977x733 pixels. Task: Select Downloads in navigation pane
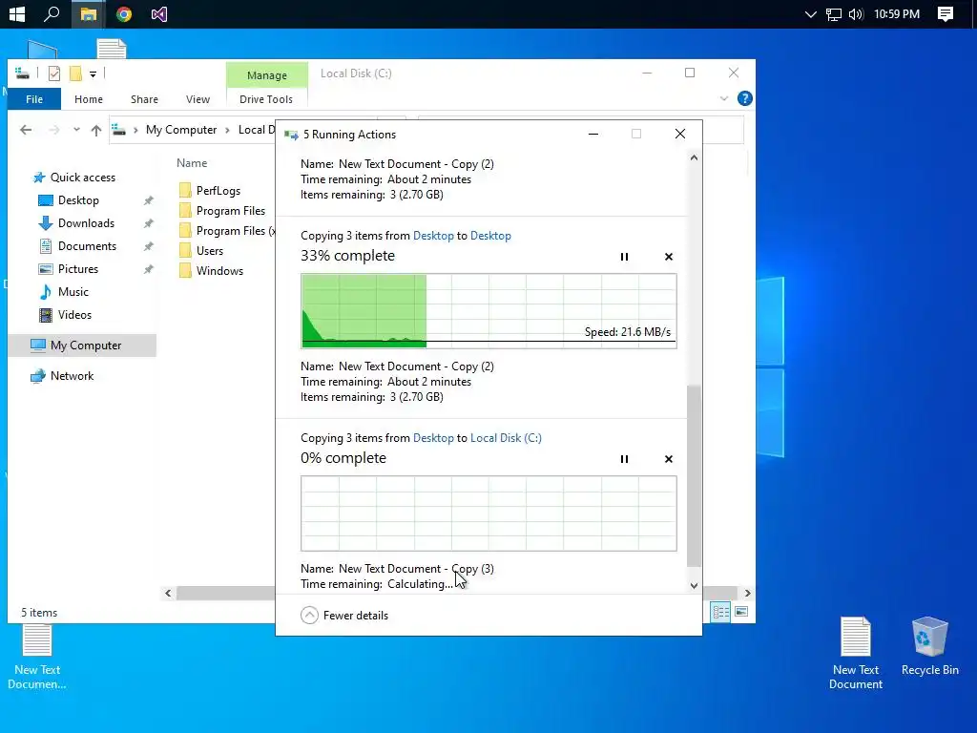pyautogui.click(x=86, y=223)
